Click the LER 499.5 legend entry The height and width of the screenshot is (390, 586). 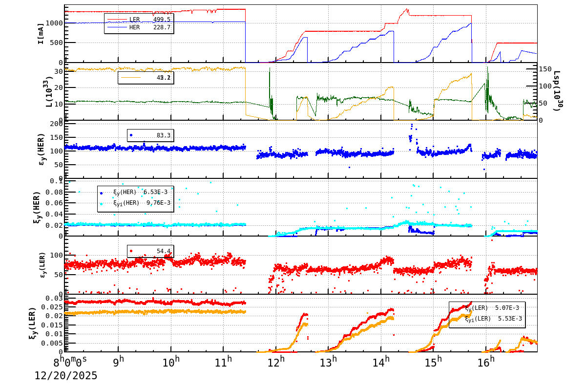coord(139,20)
